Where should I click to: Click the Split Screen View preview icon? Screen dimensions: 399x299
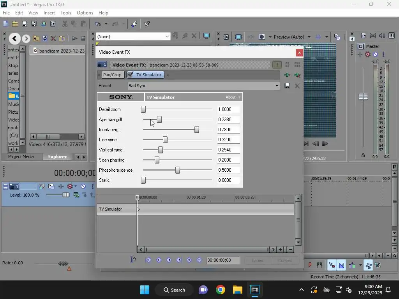[261, 37]
